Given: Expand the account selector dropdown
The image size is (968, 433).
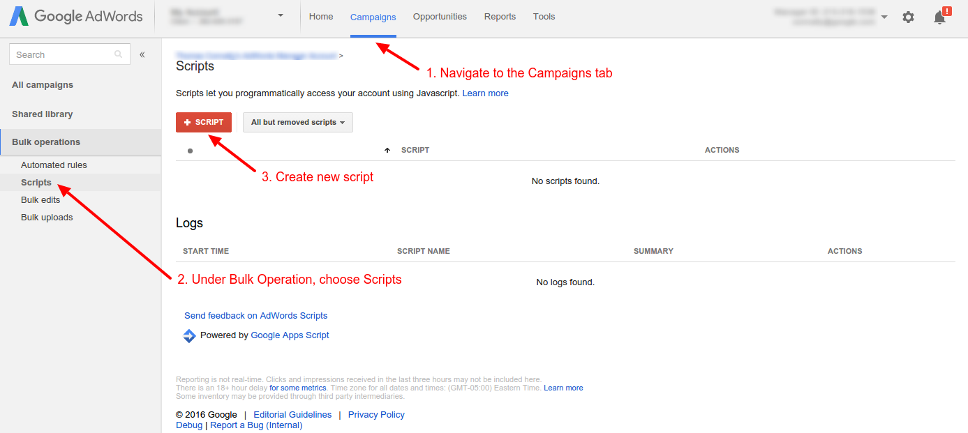Looking at the screenshot, I should [x=281, y=15].
